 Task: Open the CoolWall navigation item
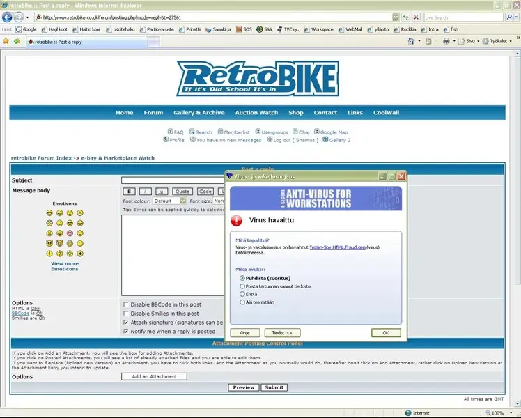(x=386, y=113)
